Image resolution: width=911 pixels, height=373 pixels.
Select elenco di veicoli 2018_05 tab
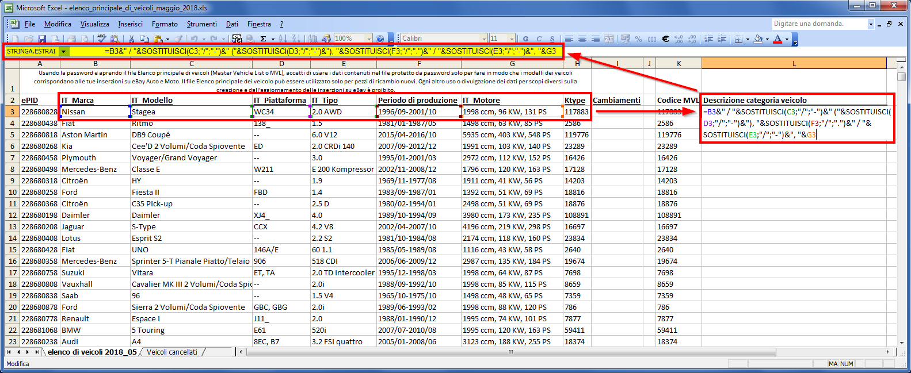tap(92, 352)
